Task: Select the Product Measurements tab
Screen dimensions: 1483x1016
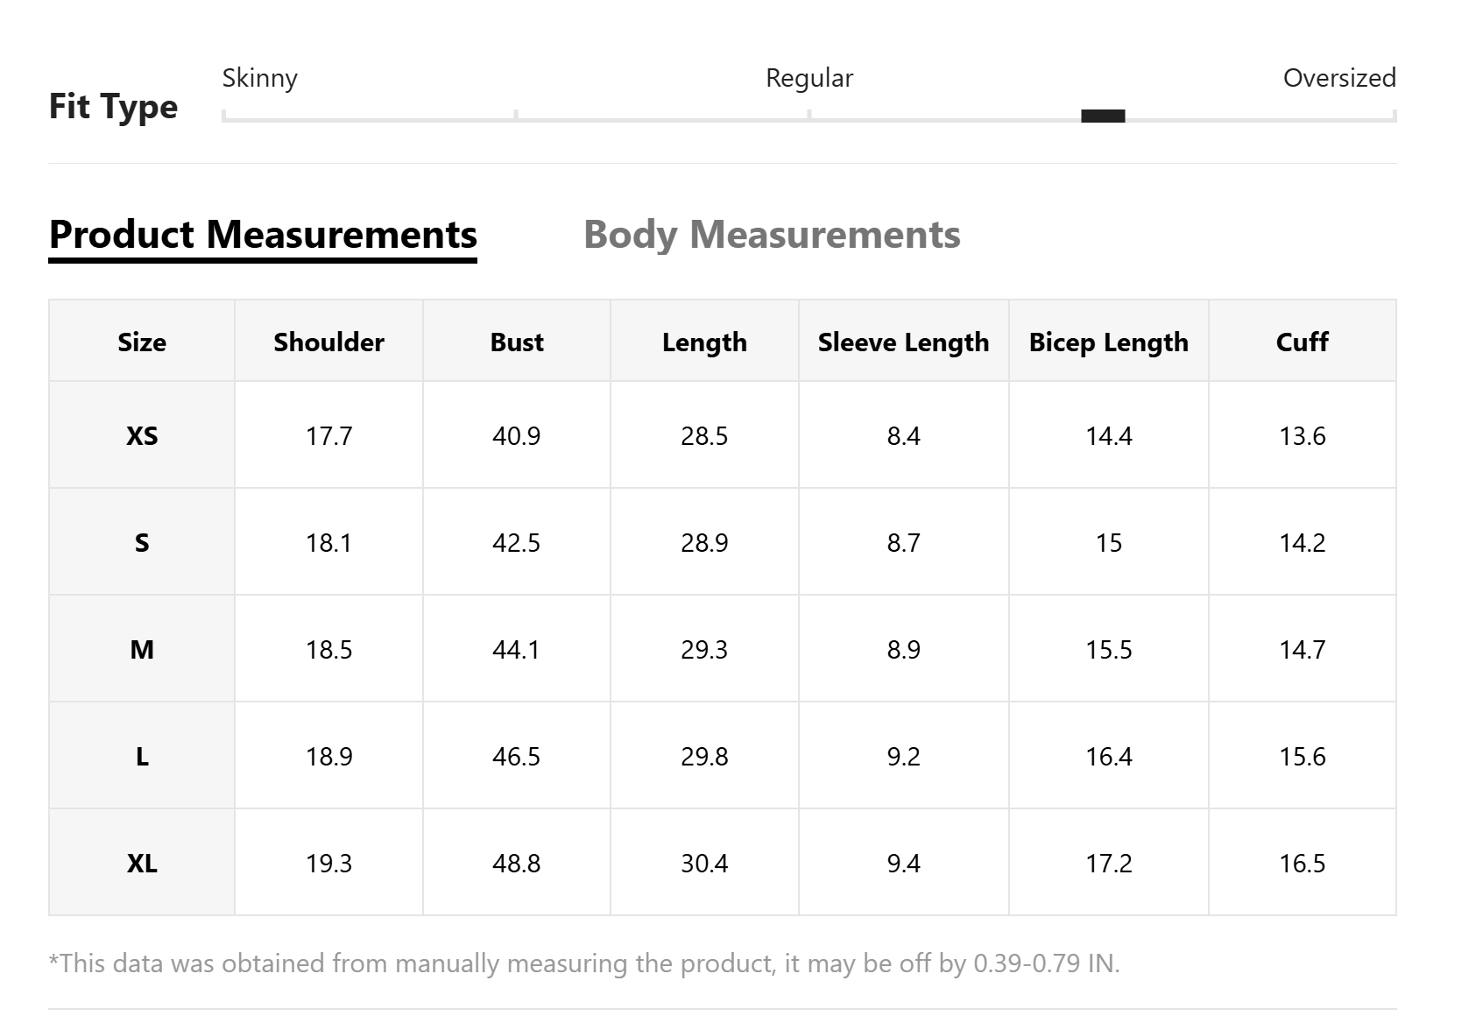Action: click(x=263, y=235)
